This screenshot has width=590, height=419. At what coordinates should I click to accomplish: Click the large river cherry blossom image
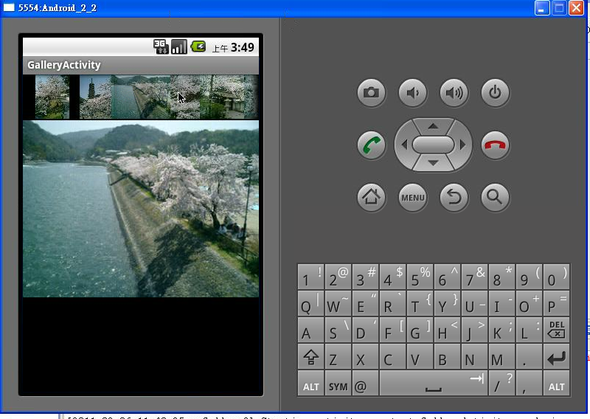point(141,209)
